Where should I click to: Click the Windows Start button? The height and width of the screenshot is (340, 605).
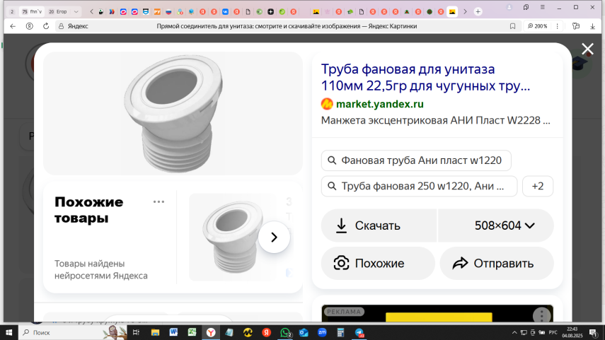[x=10, y=332]
